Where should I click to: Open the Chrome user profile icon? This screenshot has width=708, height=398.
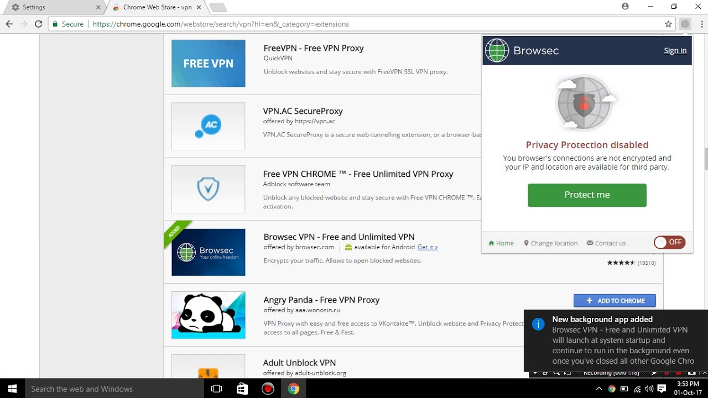(x=625, y=7)
